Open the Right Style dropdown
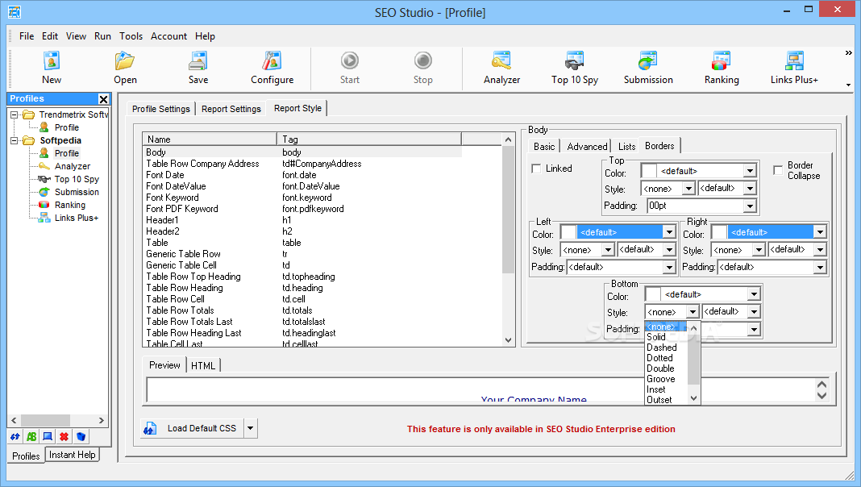 (759, 250)
